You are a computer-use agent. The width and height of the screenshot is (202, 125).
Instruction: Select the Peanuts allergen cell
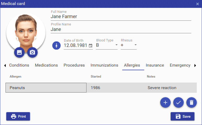(46, 88)
